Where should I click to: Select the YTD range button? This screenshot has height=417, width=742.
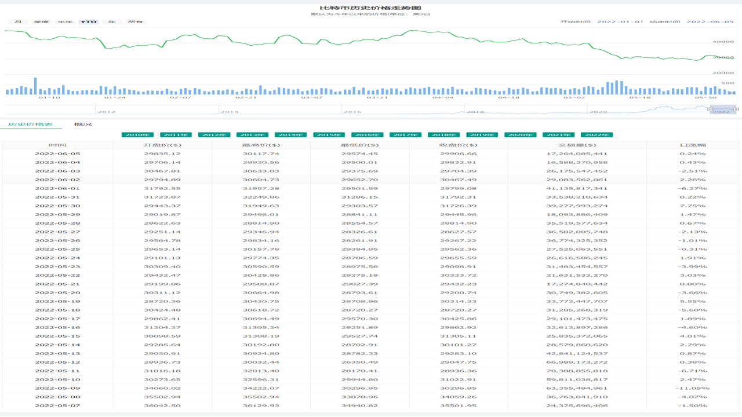click(x=88, y=22)
